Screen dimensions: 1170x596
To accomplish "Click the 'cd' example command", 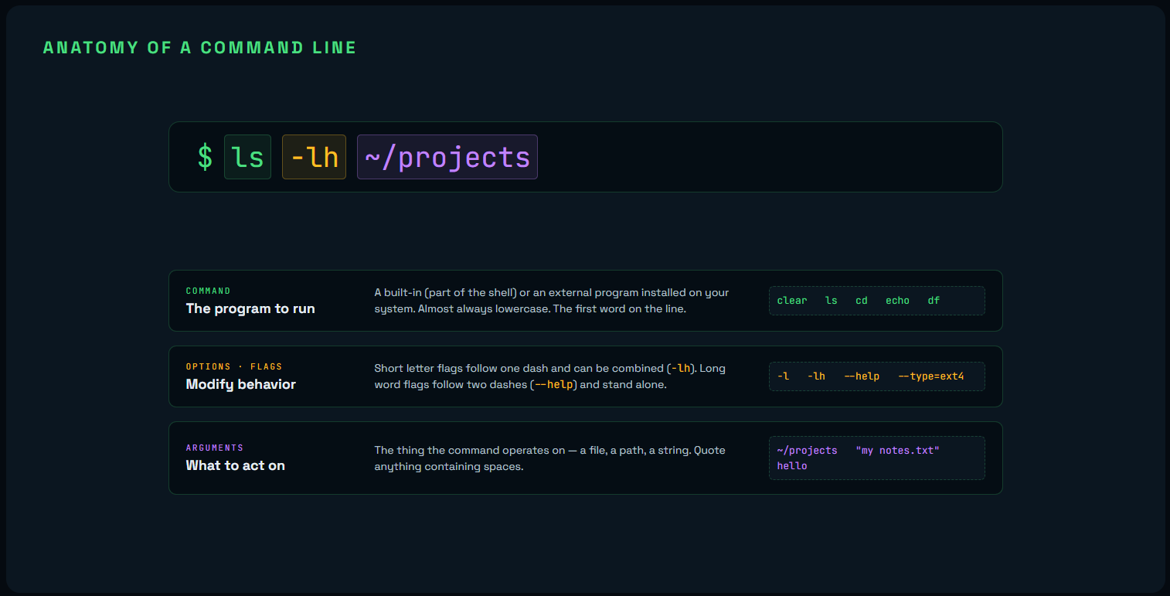I will (x=862, y=301).
